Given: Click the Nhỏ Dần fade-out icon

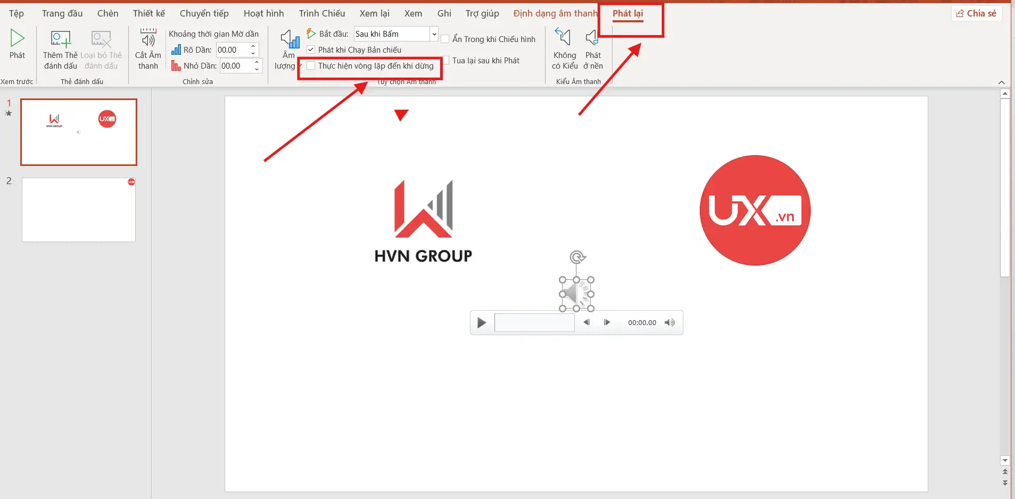Looking at the screenshot, I should coord(176,65).
